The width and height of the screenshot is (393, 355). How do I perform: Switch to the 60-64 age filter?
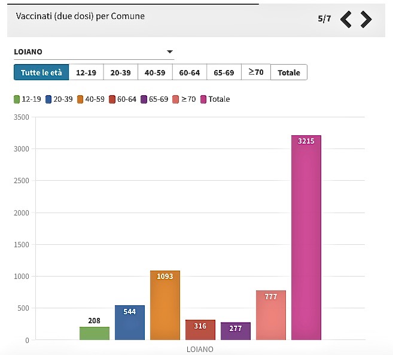(190, 72)
